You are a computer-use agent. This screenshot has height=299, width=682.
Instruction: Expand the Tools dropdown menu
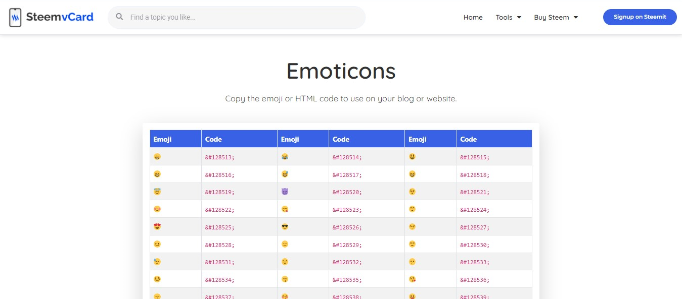point(508,17)
